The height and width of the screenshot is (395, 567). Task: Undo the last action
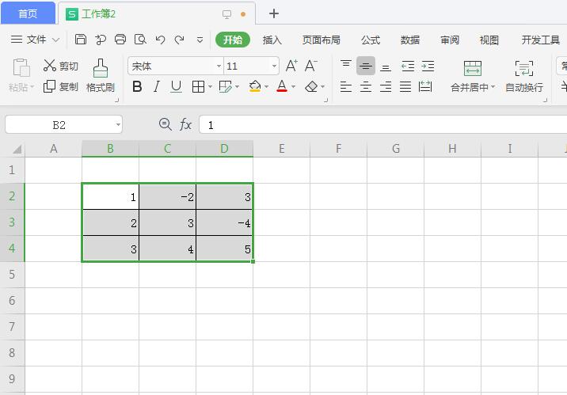(160, 39)
